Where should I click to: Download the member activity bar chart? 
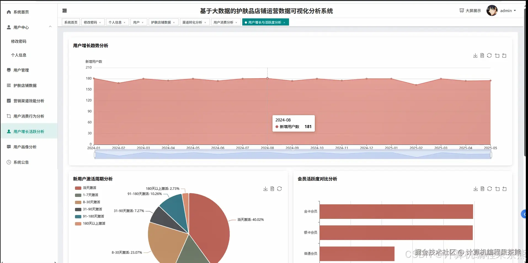click(476, 189)
